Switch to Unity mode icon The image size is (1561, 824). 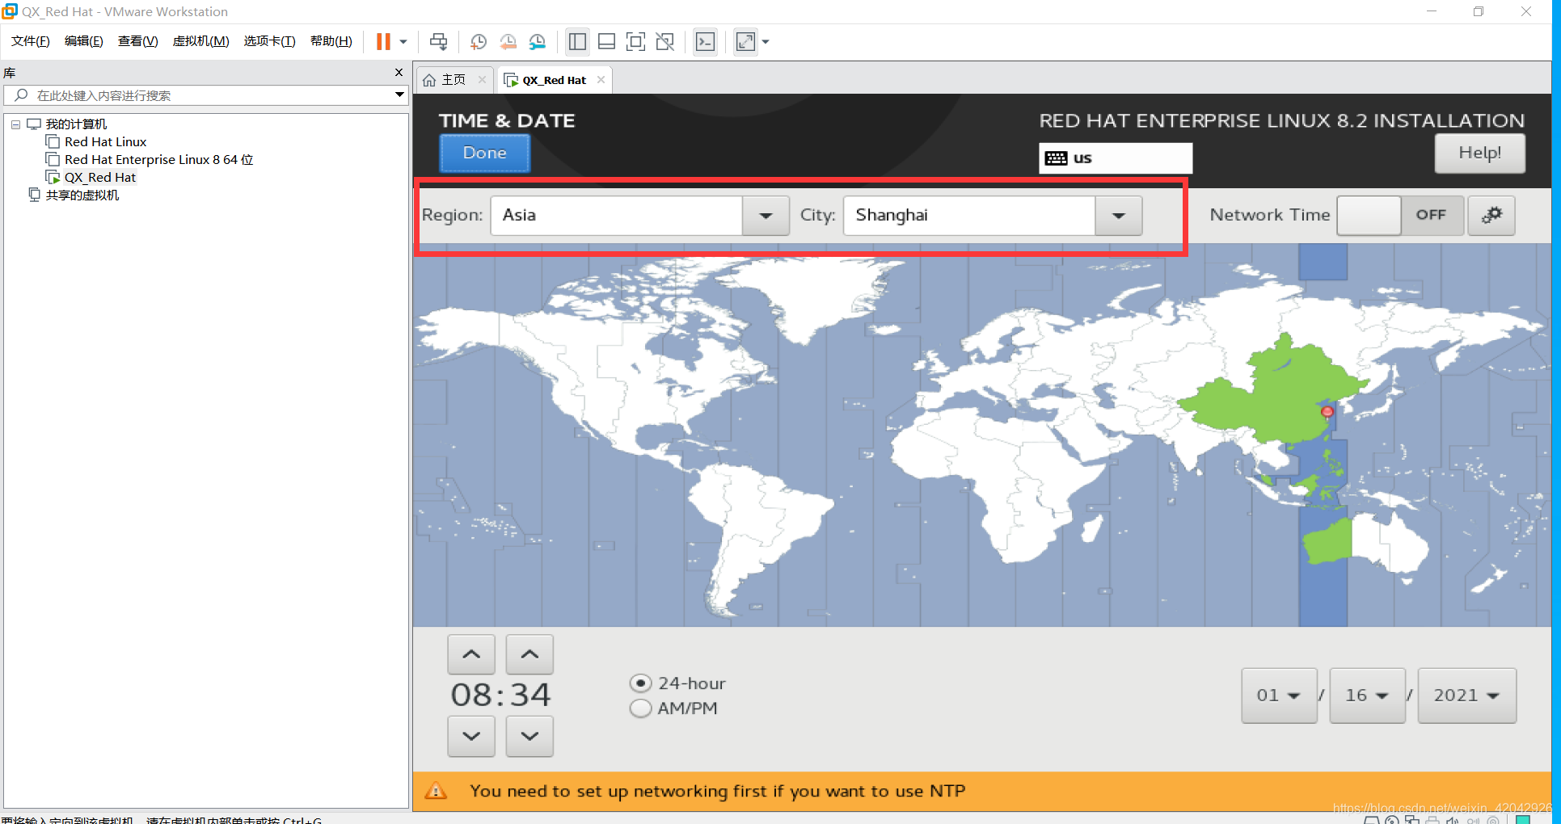(x=665, y=41)
